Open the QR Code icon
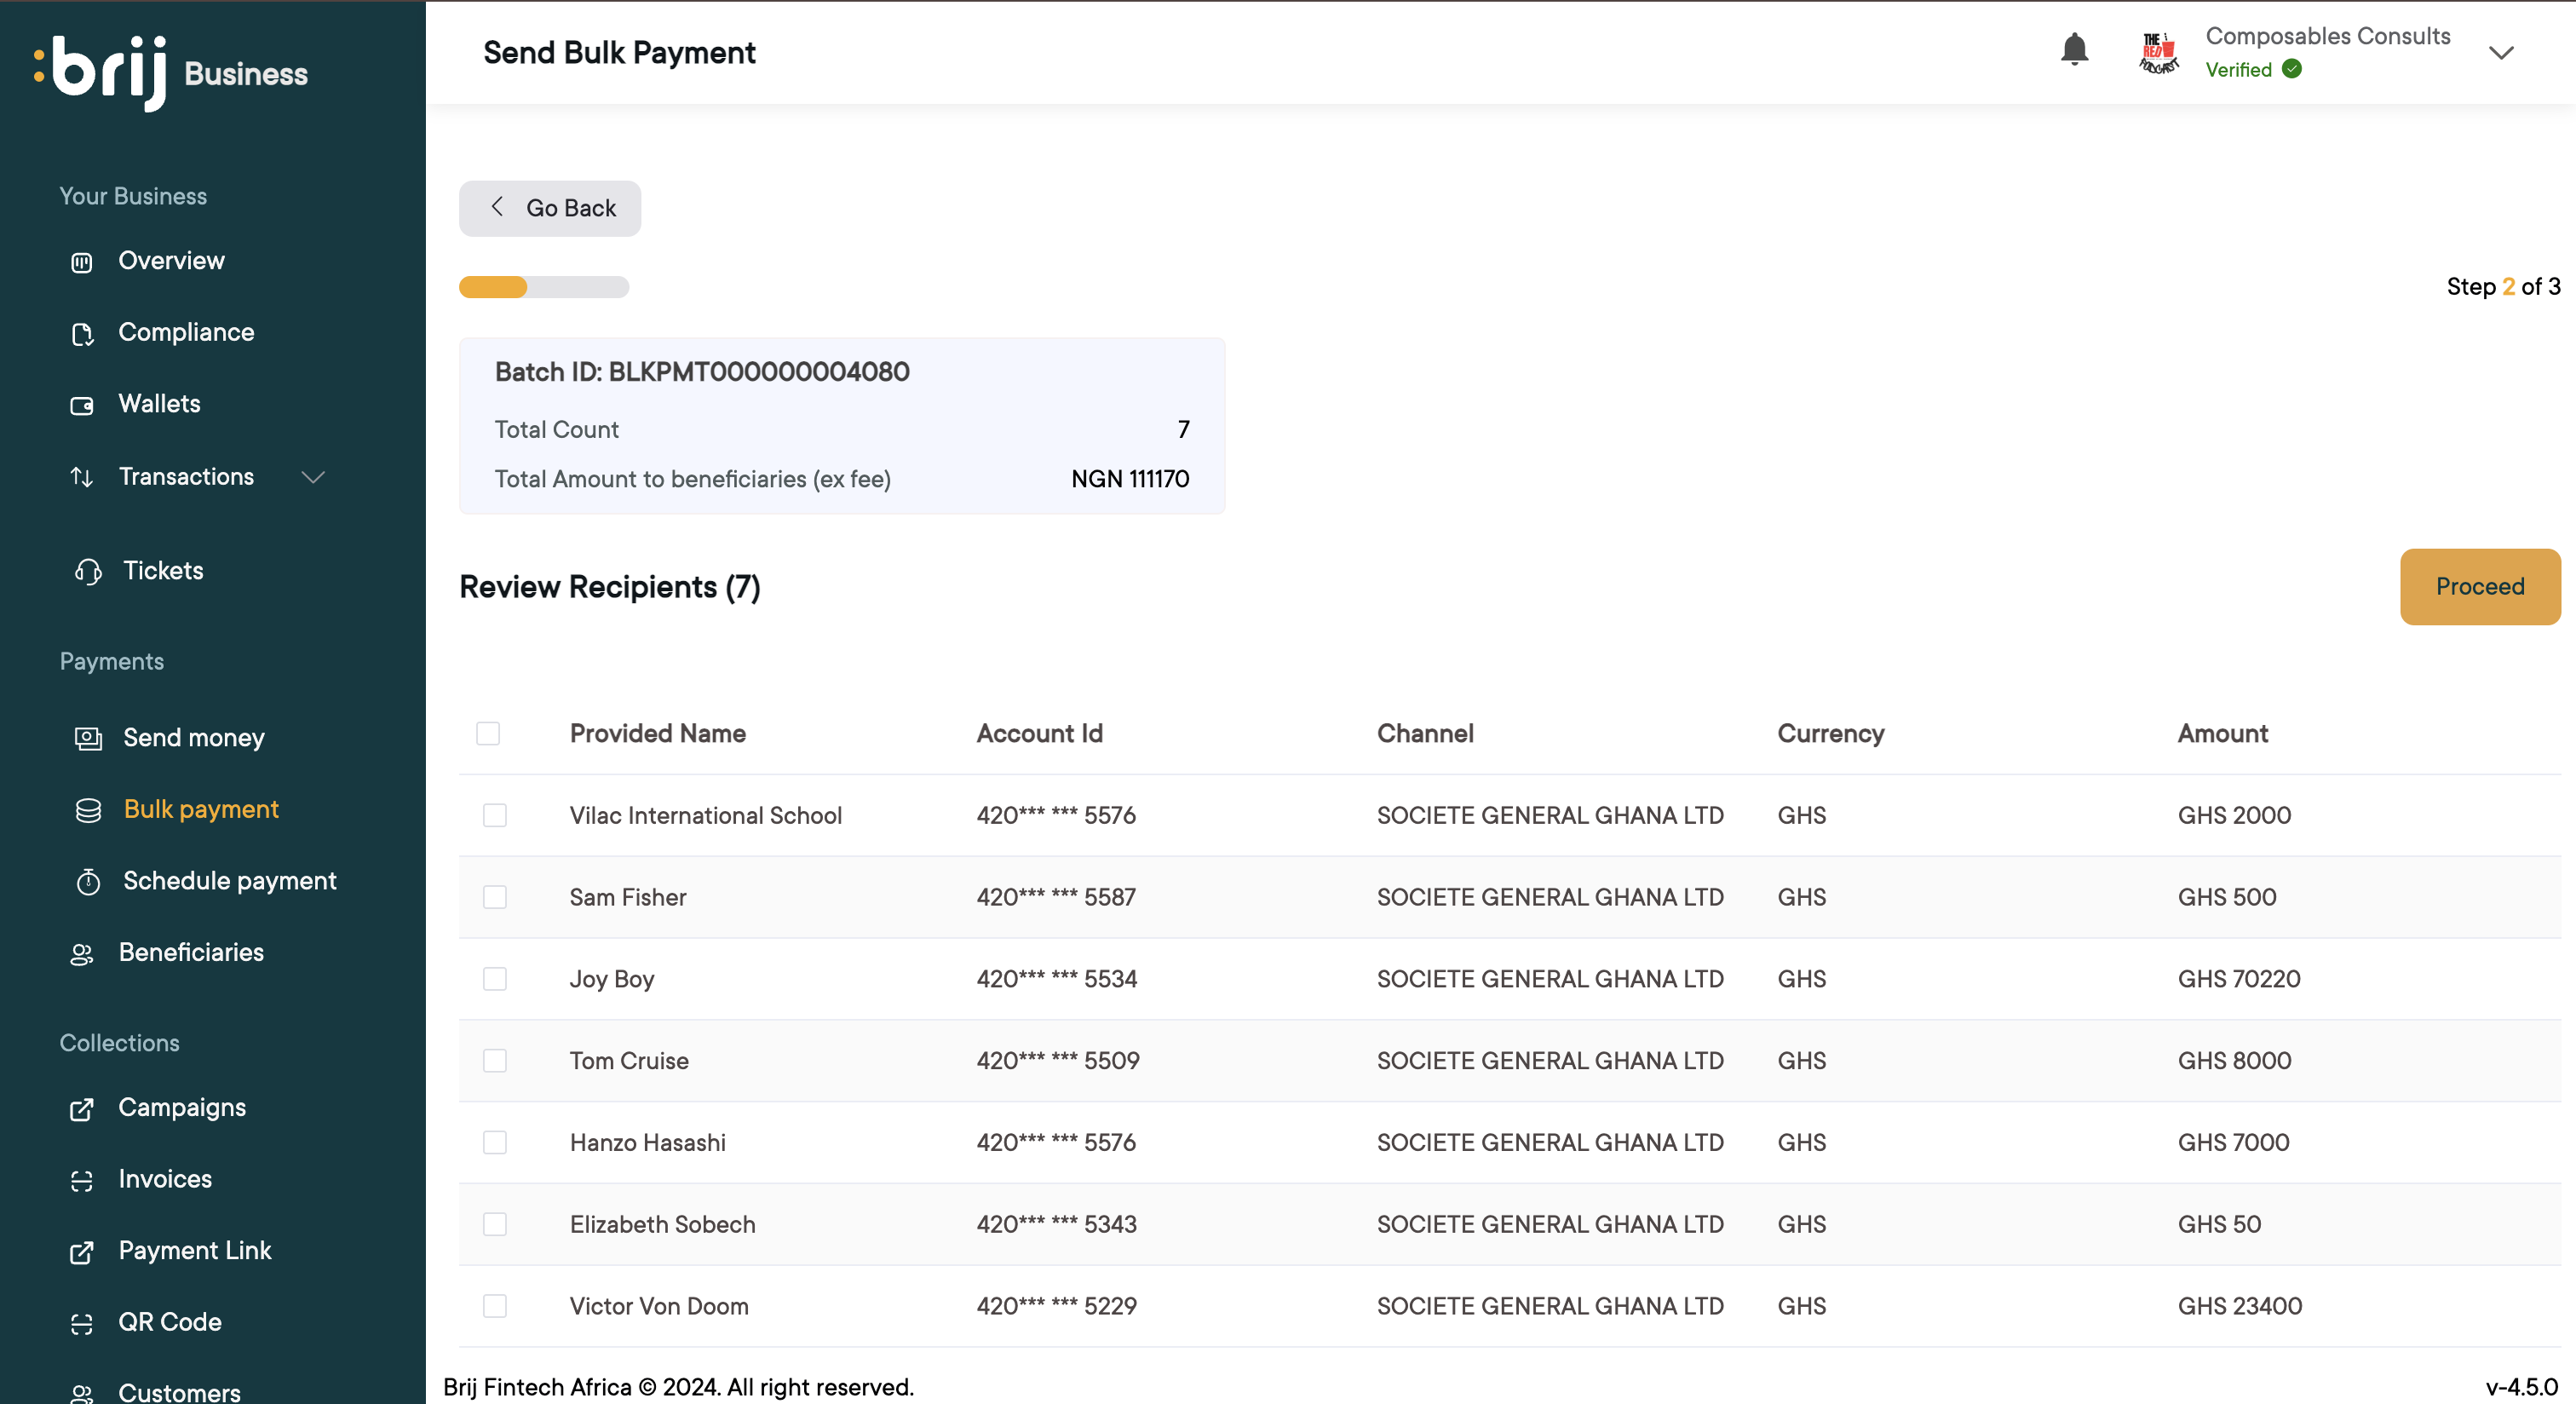This screenshot has height=1404, width=2576. coord(82,1323)
